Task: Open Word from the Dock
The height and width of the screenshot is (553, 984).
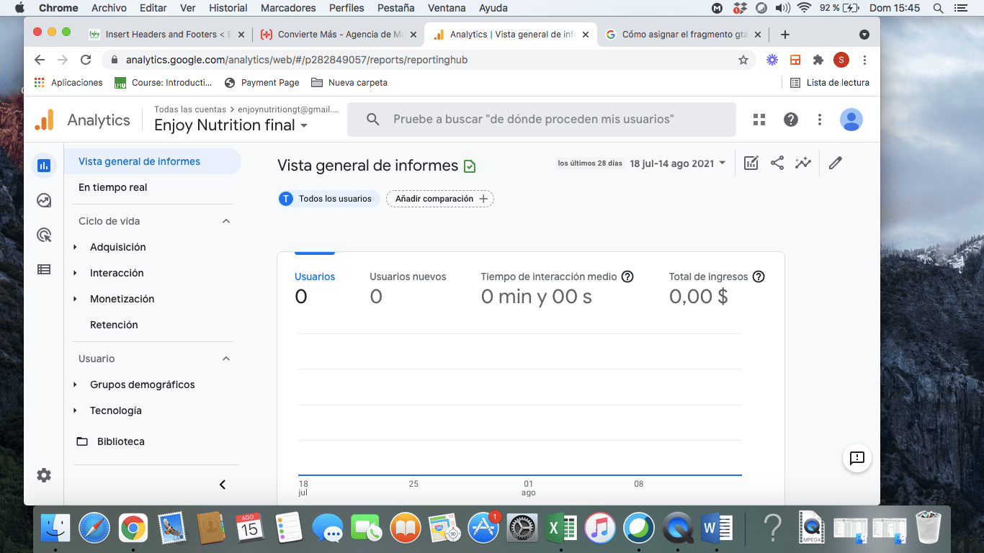Action: [717, 529]
